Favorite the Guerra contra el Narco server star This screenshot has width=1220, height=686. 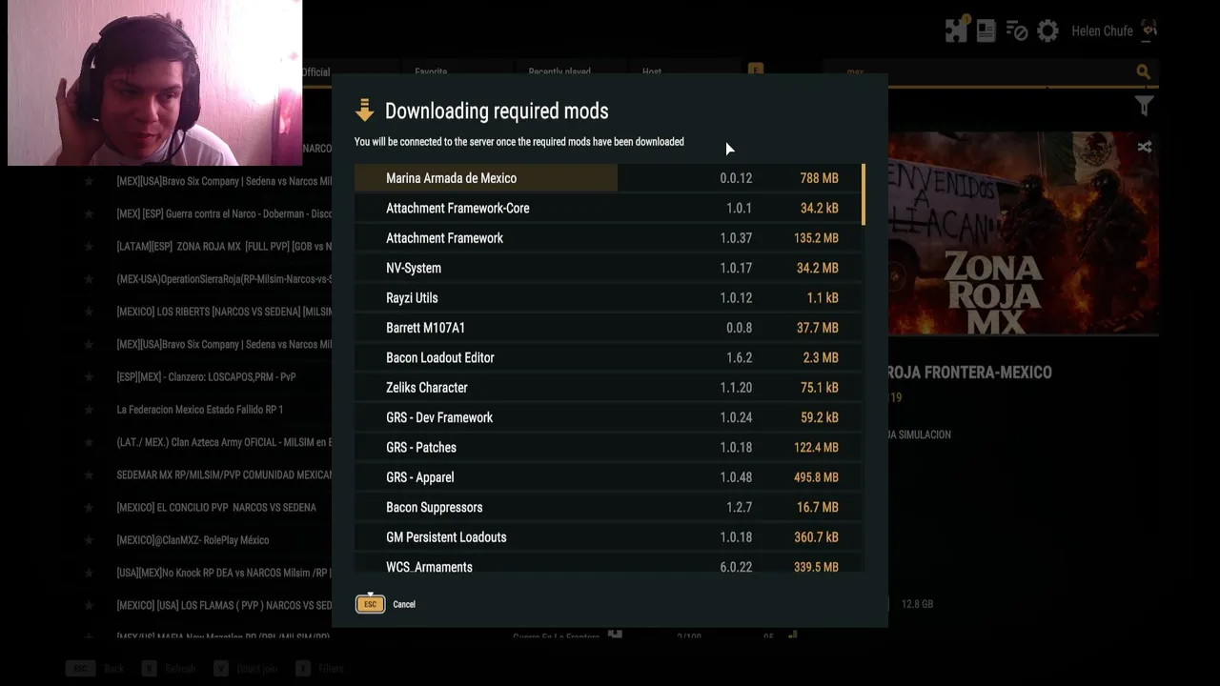89,213
